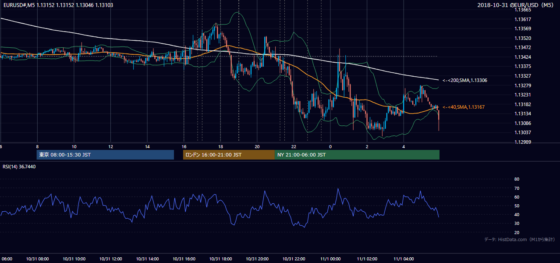The image size is (560, 263).
Task: Click price axis value 1.13472
Action: coord(524,47)
